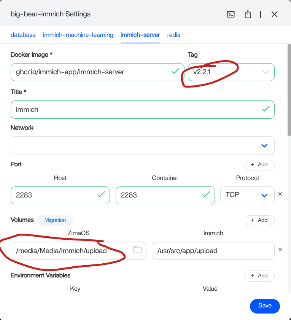Switch to the database tab
The width and height of the screenshot is (291, 320).
coord(23,35)
